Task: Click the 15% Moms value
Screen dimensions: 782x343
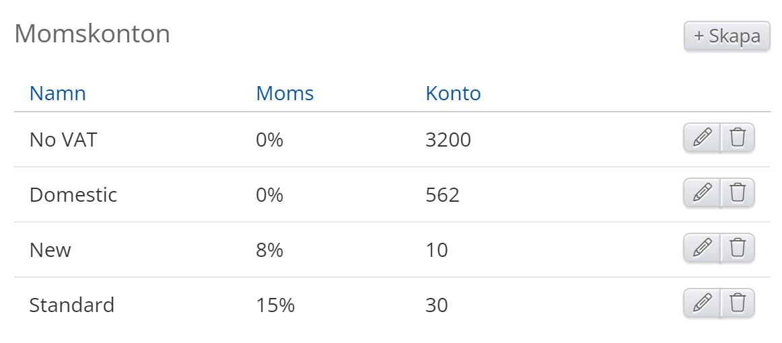Action: [x=275, y=305]
